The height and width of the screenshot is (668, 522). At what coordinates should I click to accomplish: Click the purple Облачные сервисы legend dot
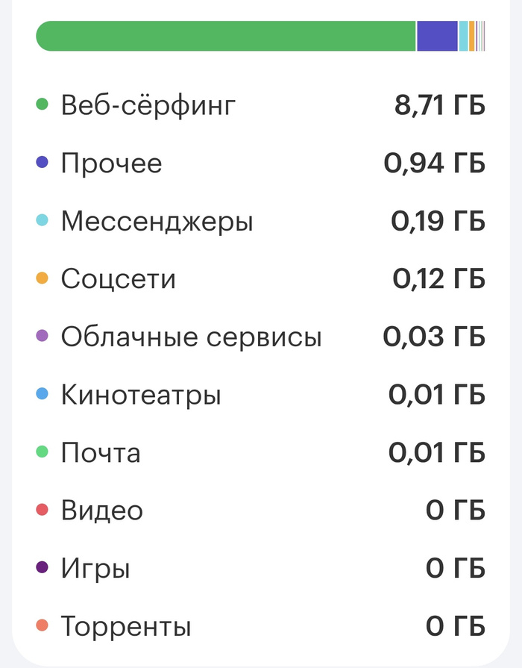(x=42, y=337)
